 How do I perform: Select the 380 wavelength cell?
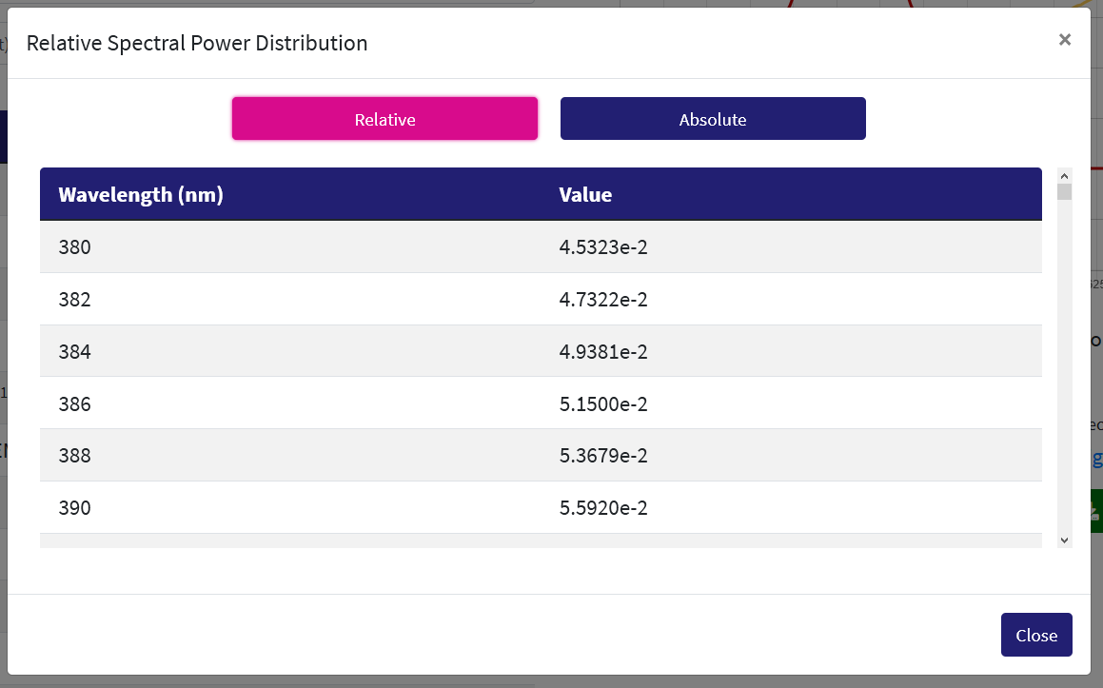[75, 247]
